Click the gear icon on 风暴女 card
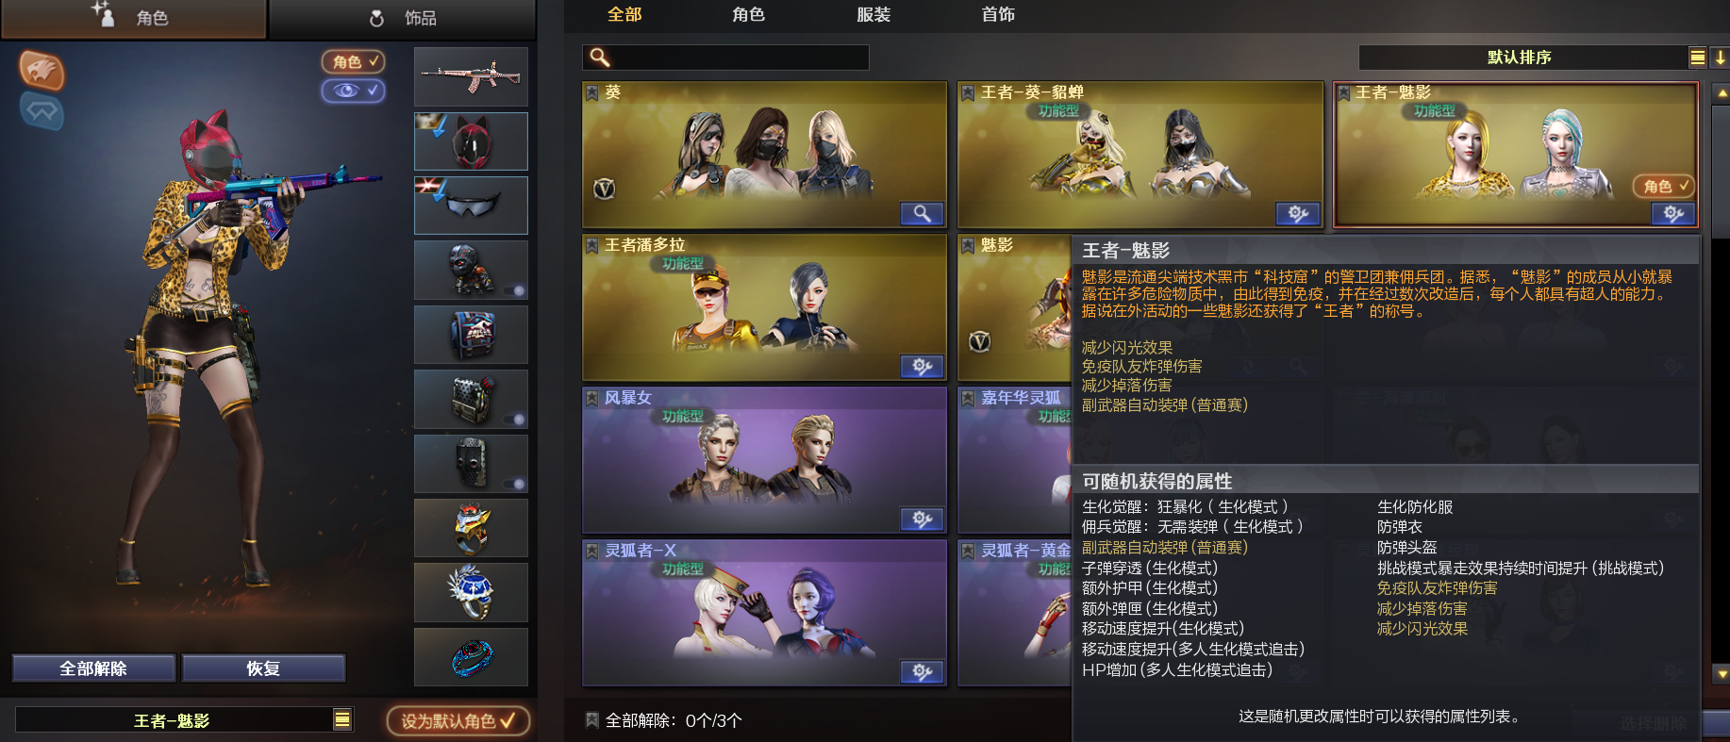This screenshot has width=1730, height=742. 922,519
